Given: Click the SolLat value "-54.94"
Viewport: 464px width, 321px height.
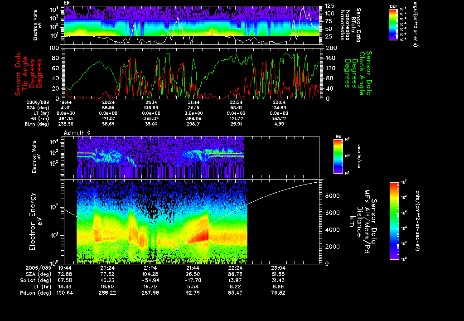Looking at the screenshot, I should (x=150, y=280).
